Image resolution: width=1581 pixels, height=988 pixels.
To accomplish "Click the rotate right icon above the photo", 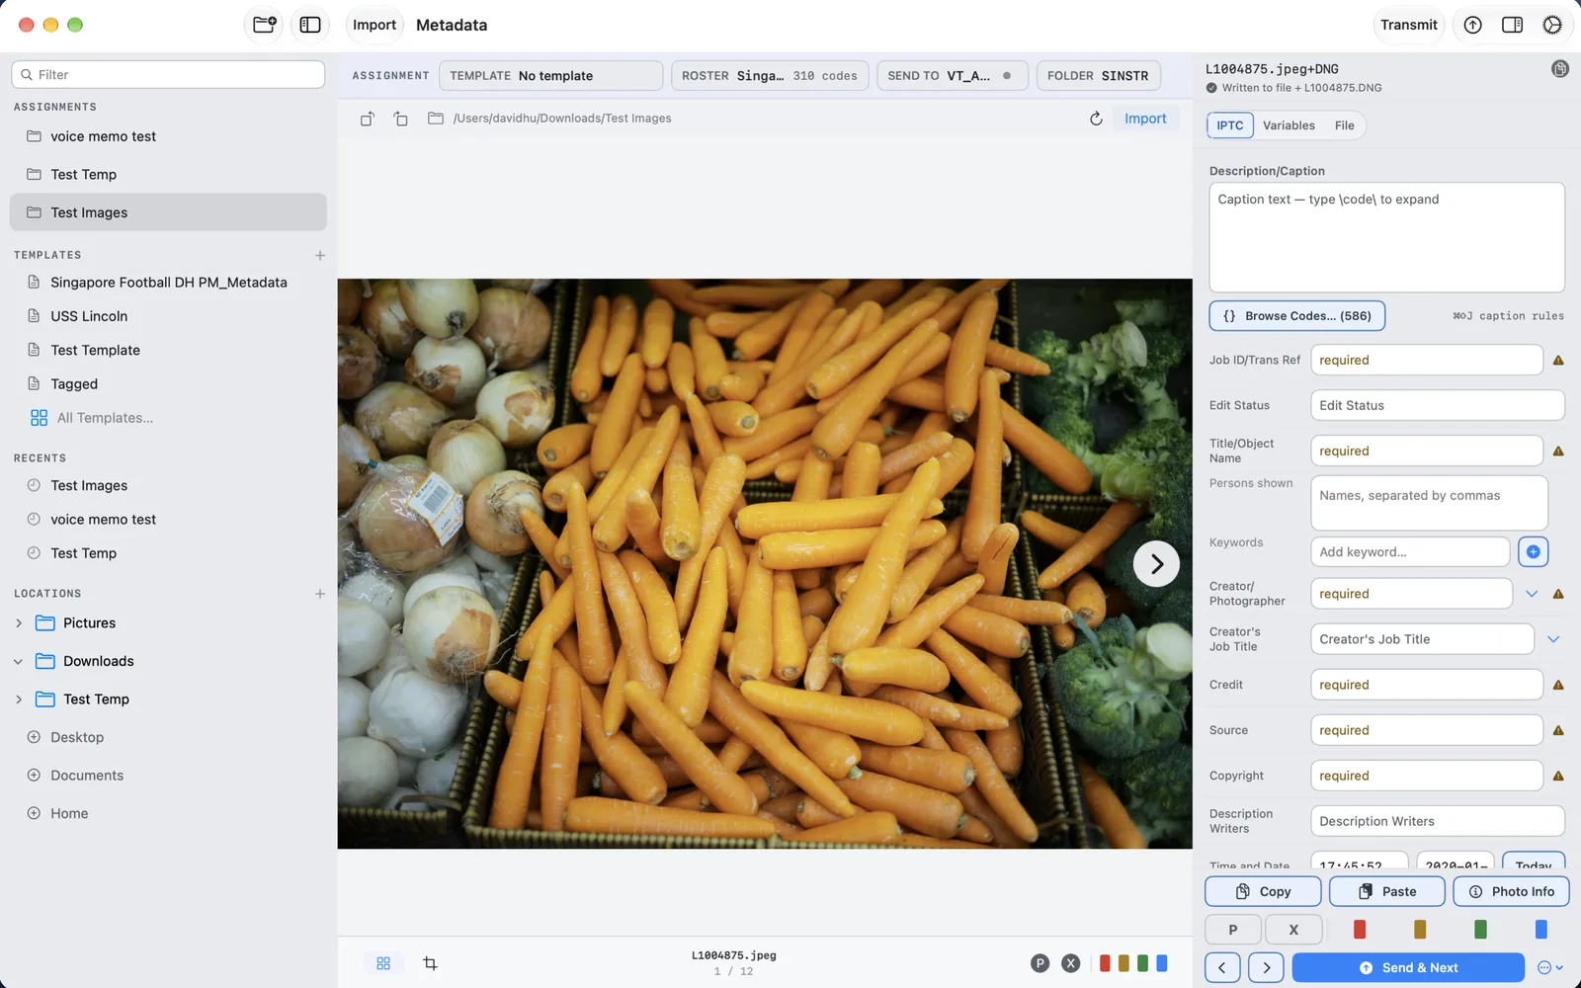I will (x=400, y=119).
